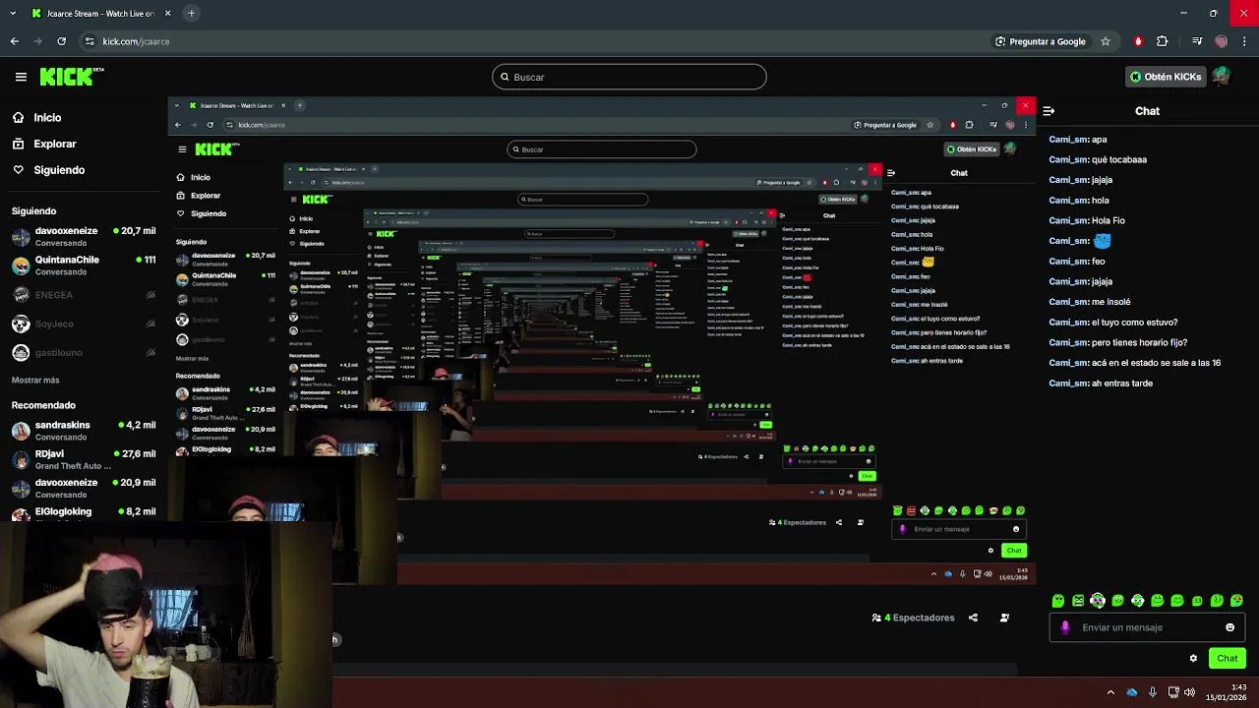
Task: Open gastilouno channel in outer sidebar
Action: (x=83, y=352)
